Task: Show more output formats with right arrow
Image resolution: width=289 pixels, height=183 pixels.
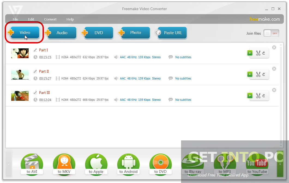Action: coord(280,164)
